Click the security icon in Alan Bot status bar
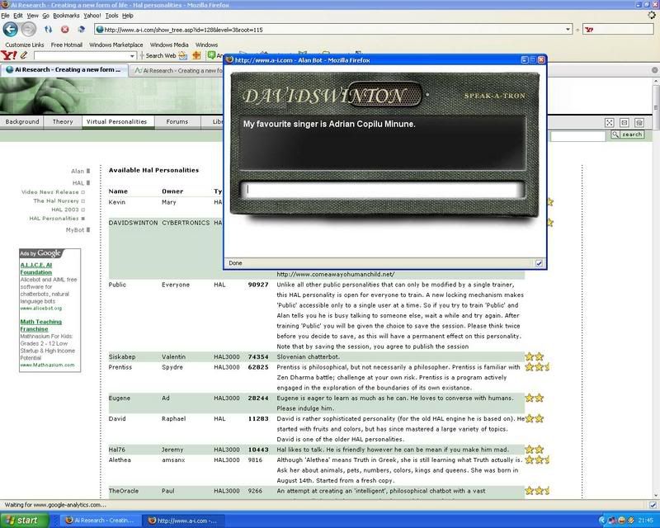Image resolution: width=660 pixels, height=528 pixels. coord(539,263)
